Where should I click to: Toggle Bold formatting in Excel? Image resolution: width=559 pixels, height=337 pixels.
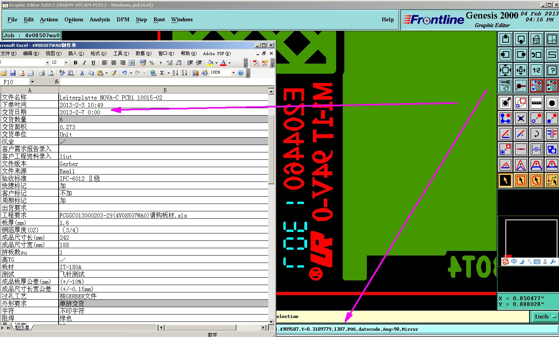[x=75, y=63]
